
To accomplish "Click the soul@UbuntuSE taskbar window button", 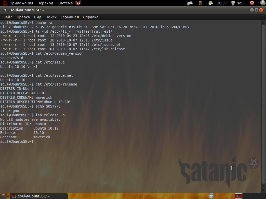I will [39, 196].
